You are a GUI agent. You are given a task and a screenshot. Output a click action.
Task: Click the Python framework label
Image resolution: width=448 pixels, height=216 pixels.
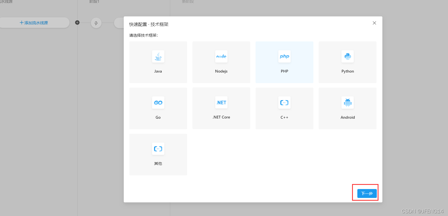(x=348, y=71)
